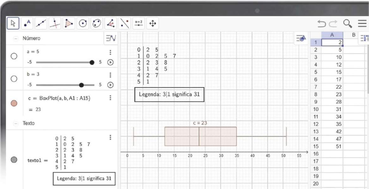Viewport: 369px width, 189px height.
Task: Select column B header
Action: click(x=353, y=35)
